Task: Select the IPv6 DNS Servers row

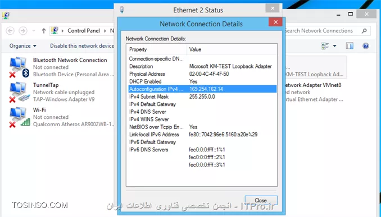Action: point(202,150)
